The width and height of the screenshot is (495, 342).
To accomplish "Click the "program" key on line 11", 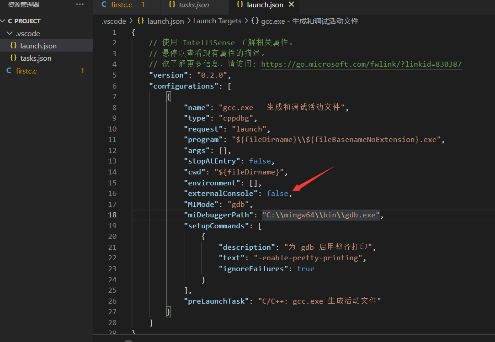I will 203,139.
